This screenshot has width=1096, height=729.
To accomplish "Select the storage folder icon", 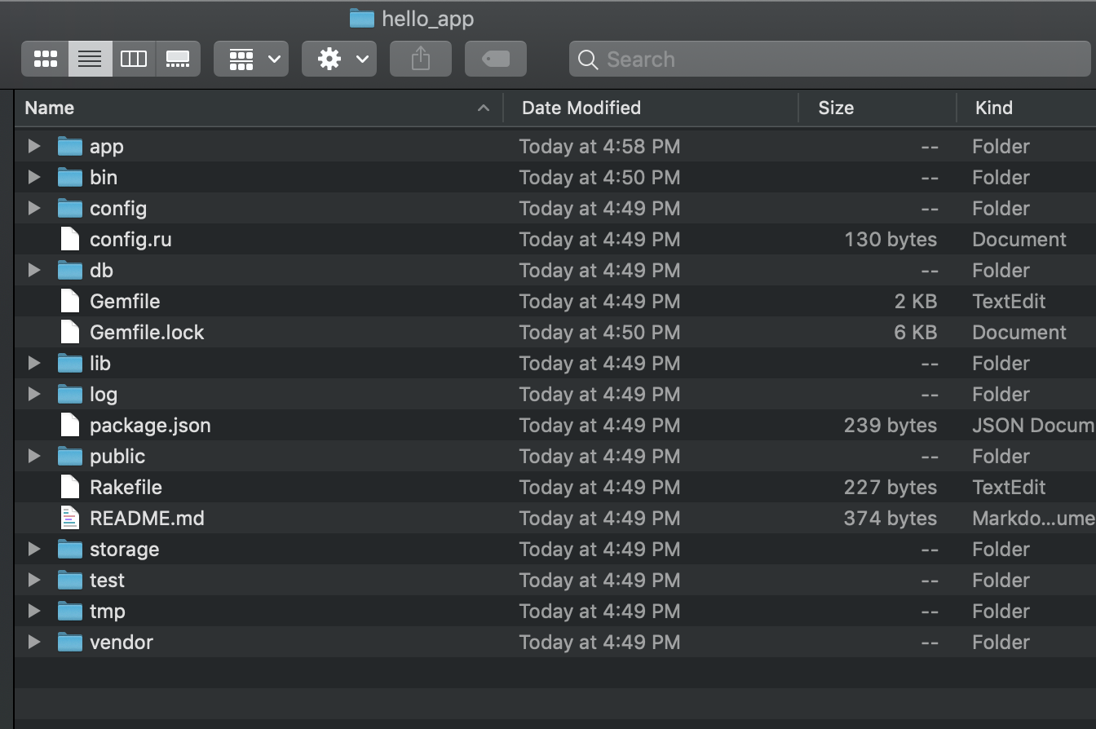I will point(70,549).
